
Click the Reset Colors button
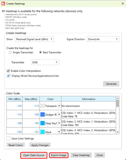pyautogui.click(x=16, y=145)
